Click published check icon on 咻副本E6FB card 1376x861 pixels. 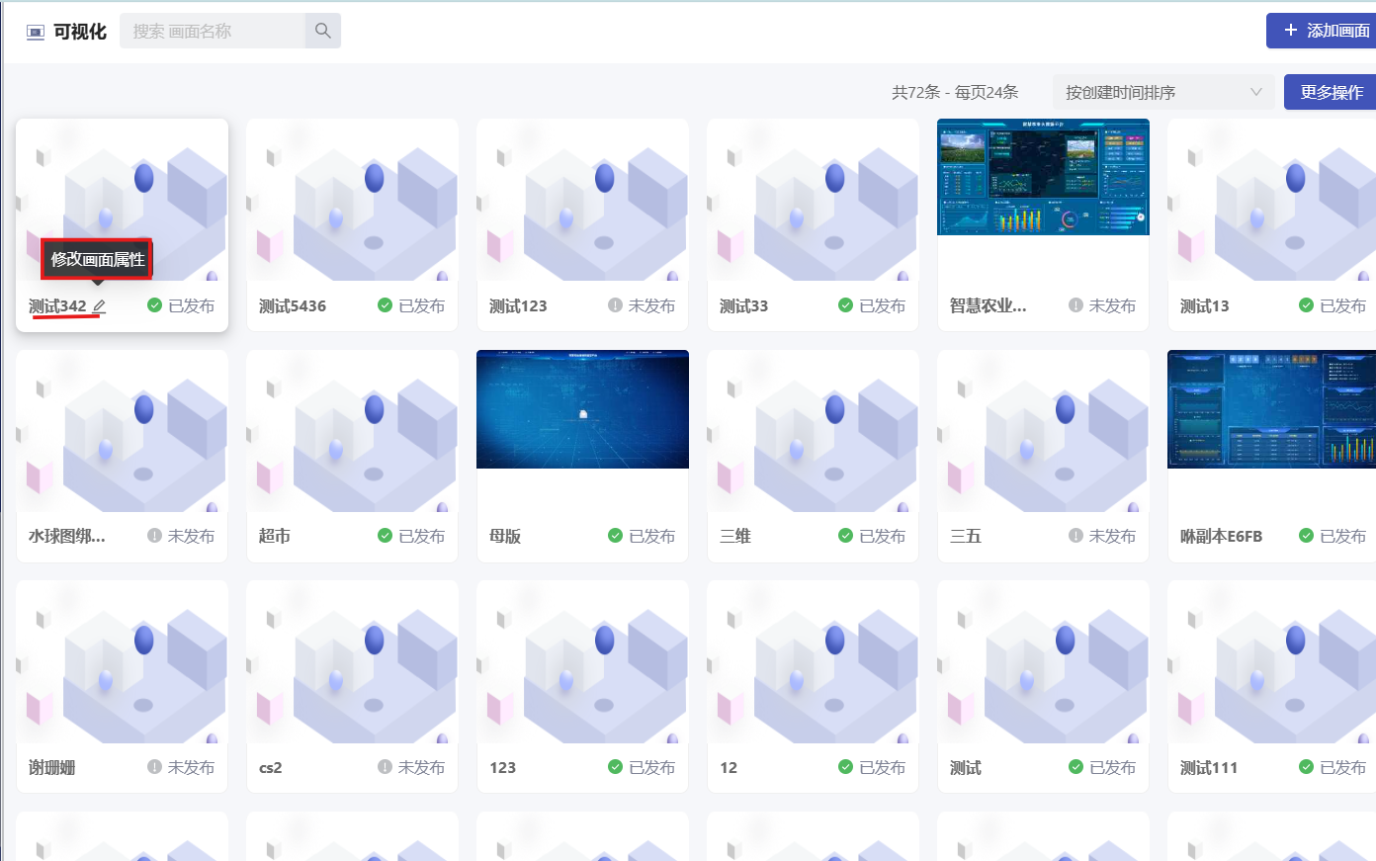click(x=1306, y=536)
